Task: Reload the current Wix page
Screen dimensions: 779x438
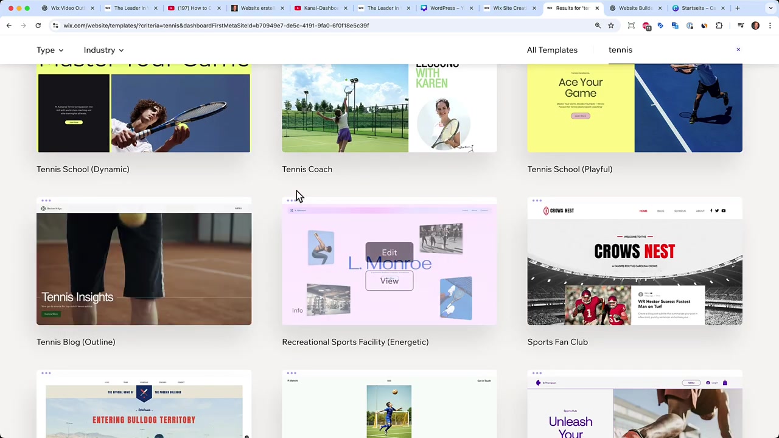Action: 38,26
